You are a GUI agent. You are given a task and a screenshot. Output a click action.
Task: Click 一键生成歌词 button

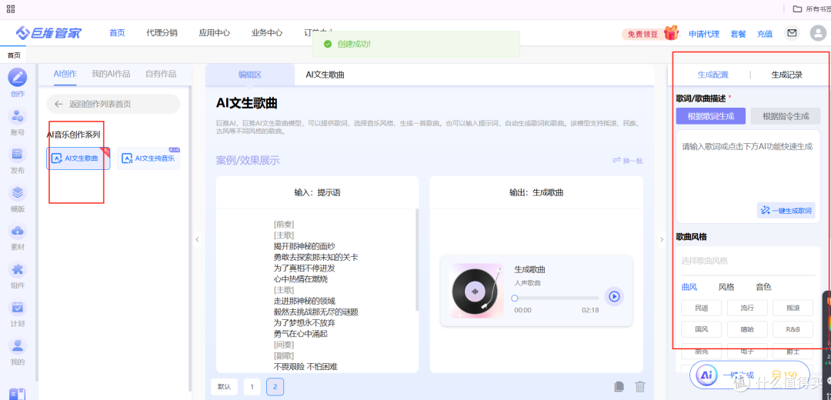click(x=786, y=210)
